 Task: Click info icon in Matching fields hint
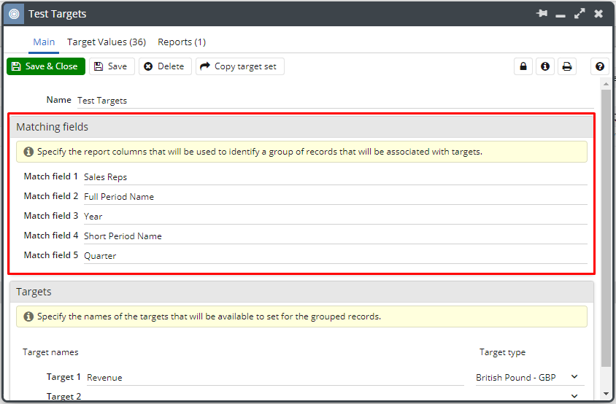click(28, 152)
